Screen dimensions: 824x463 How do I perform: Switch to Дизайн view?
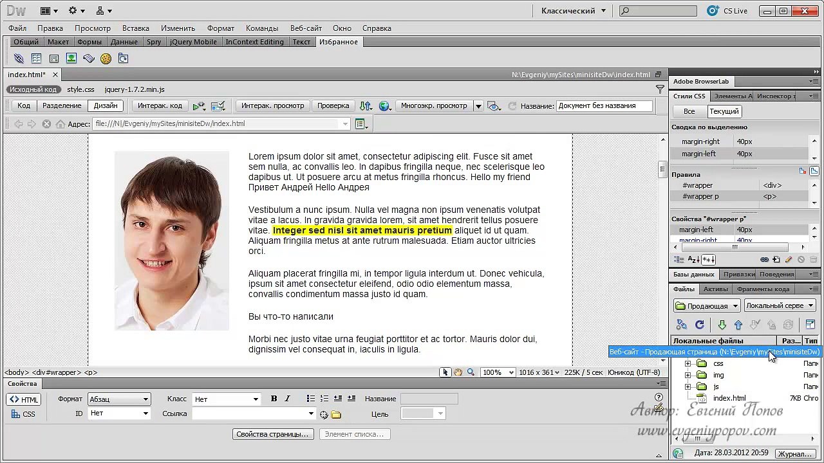pyautogui.click(x=106, y=105)
